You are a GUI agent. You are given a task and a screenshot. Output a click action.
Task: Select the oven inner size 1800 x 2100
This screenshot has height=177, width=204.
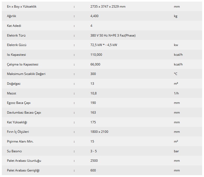(99, 132)
